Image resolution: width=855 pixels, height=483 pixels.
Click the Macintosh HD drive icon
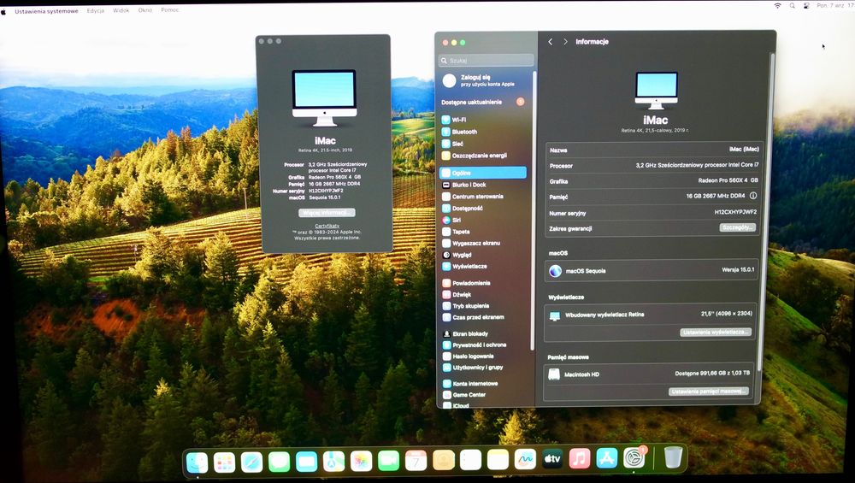coord(554,374)
